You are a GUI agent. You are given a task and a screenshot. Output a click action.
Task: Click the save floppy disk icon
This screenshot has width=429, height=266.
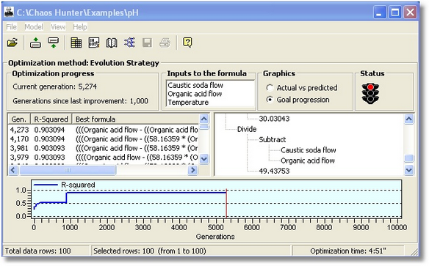pos(147,43)
